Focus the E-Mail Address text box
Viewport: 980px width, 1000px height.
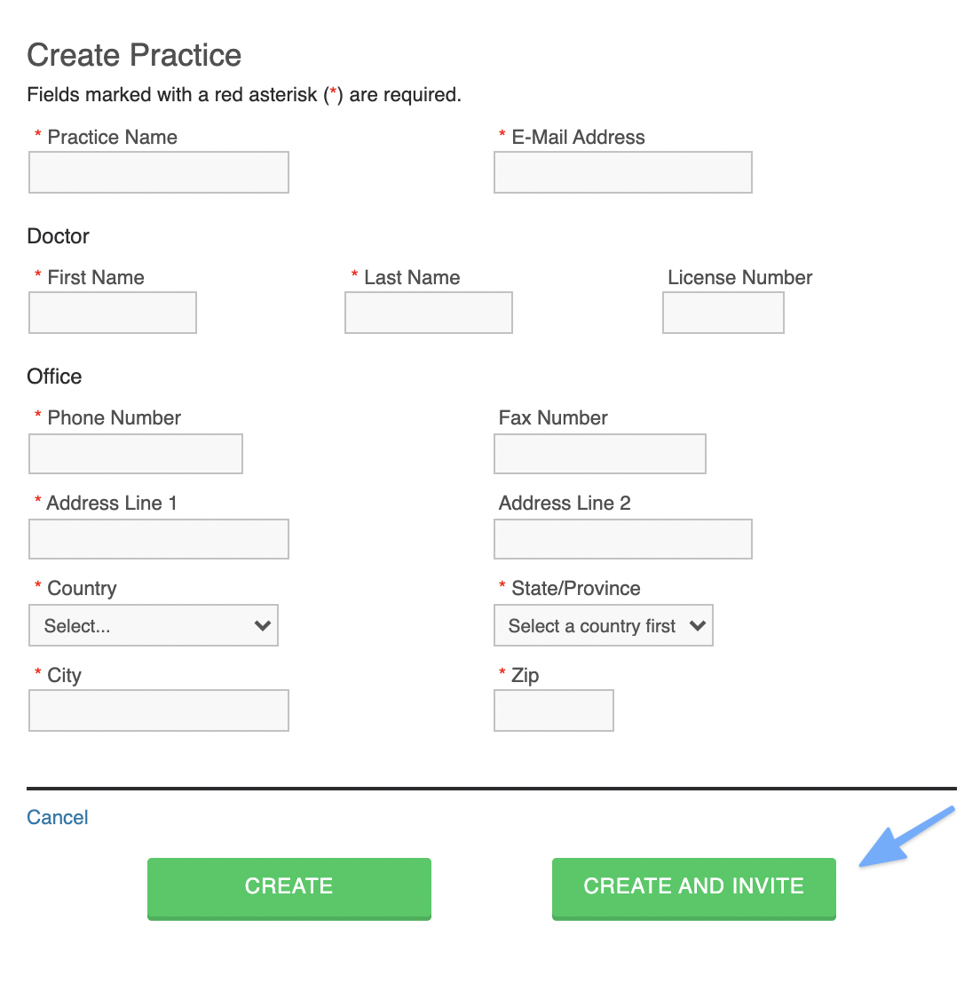pos(623,172)
